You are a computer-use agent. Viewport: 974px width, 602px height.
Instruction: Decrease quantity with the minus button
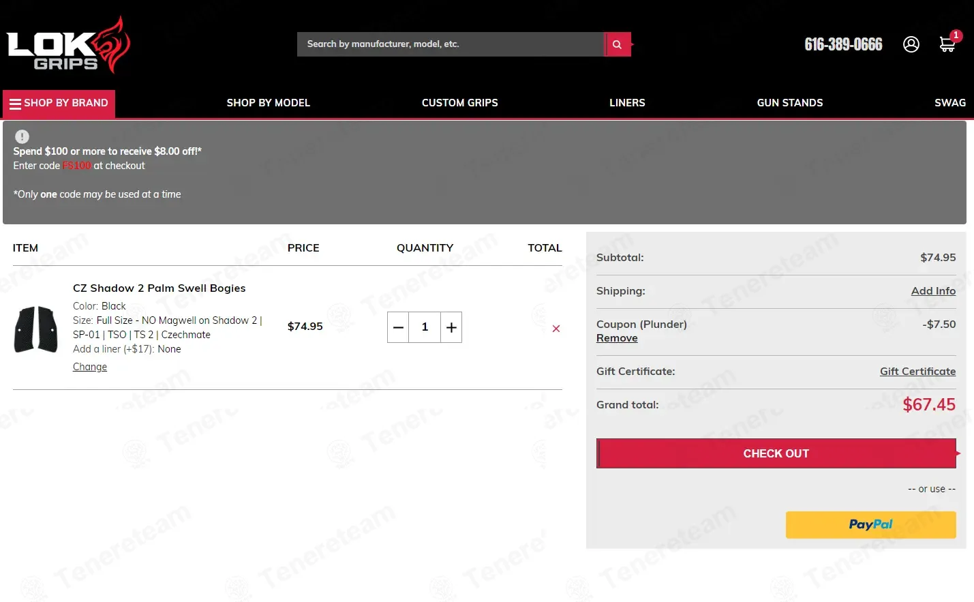(399, 327)
